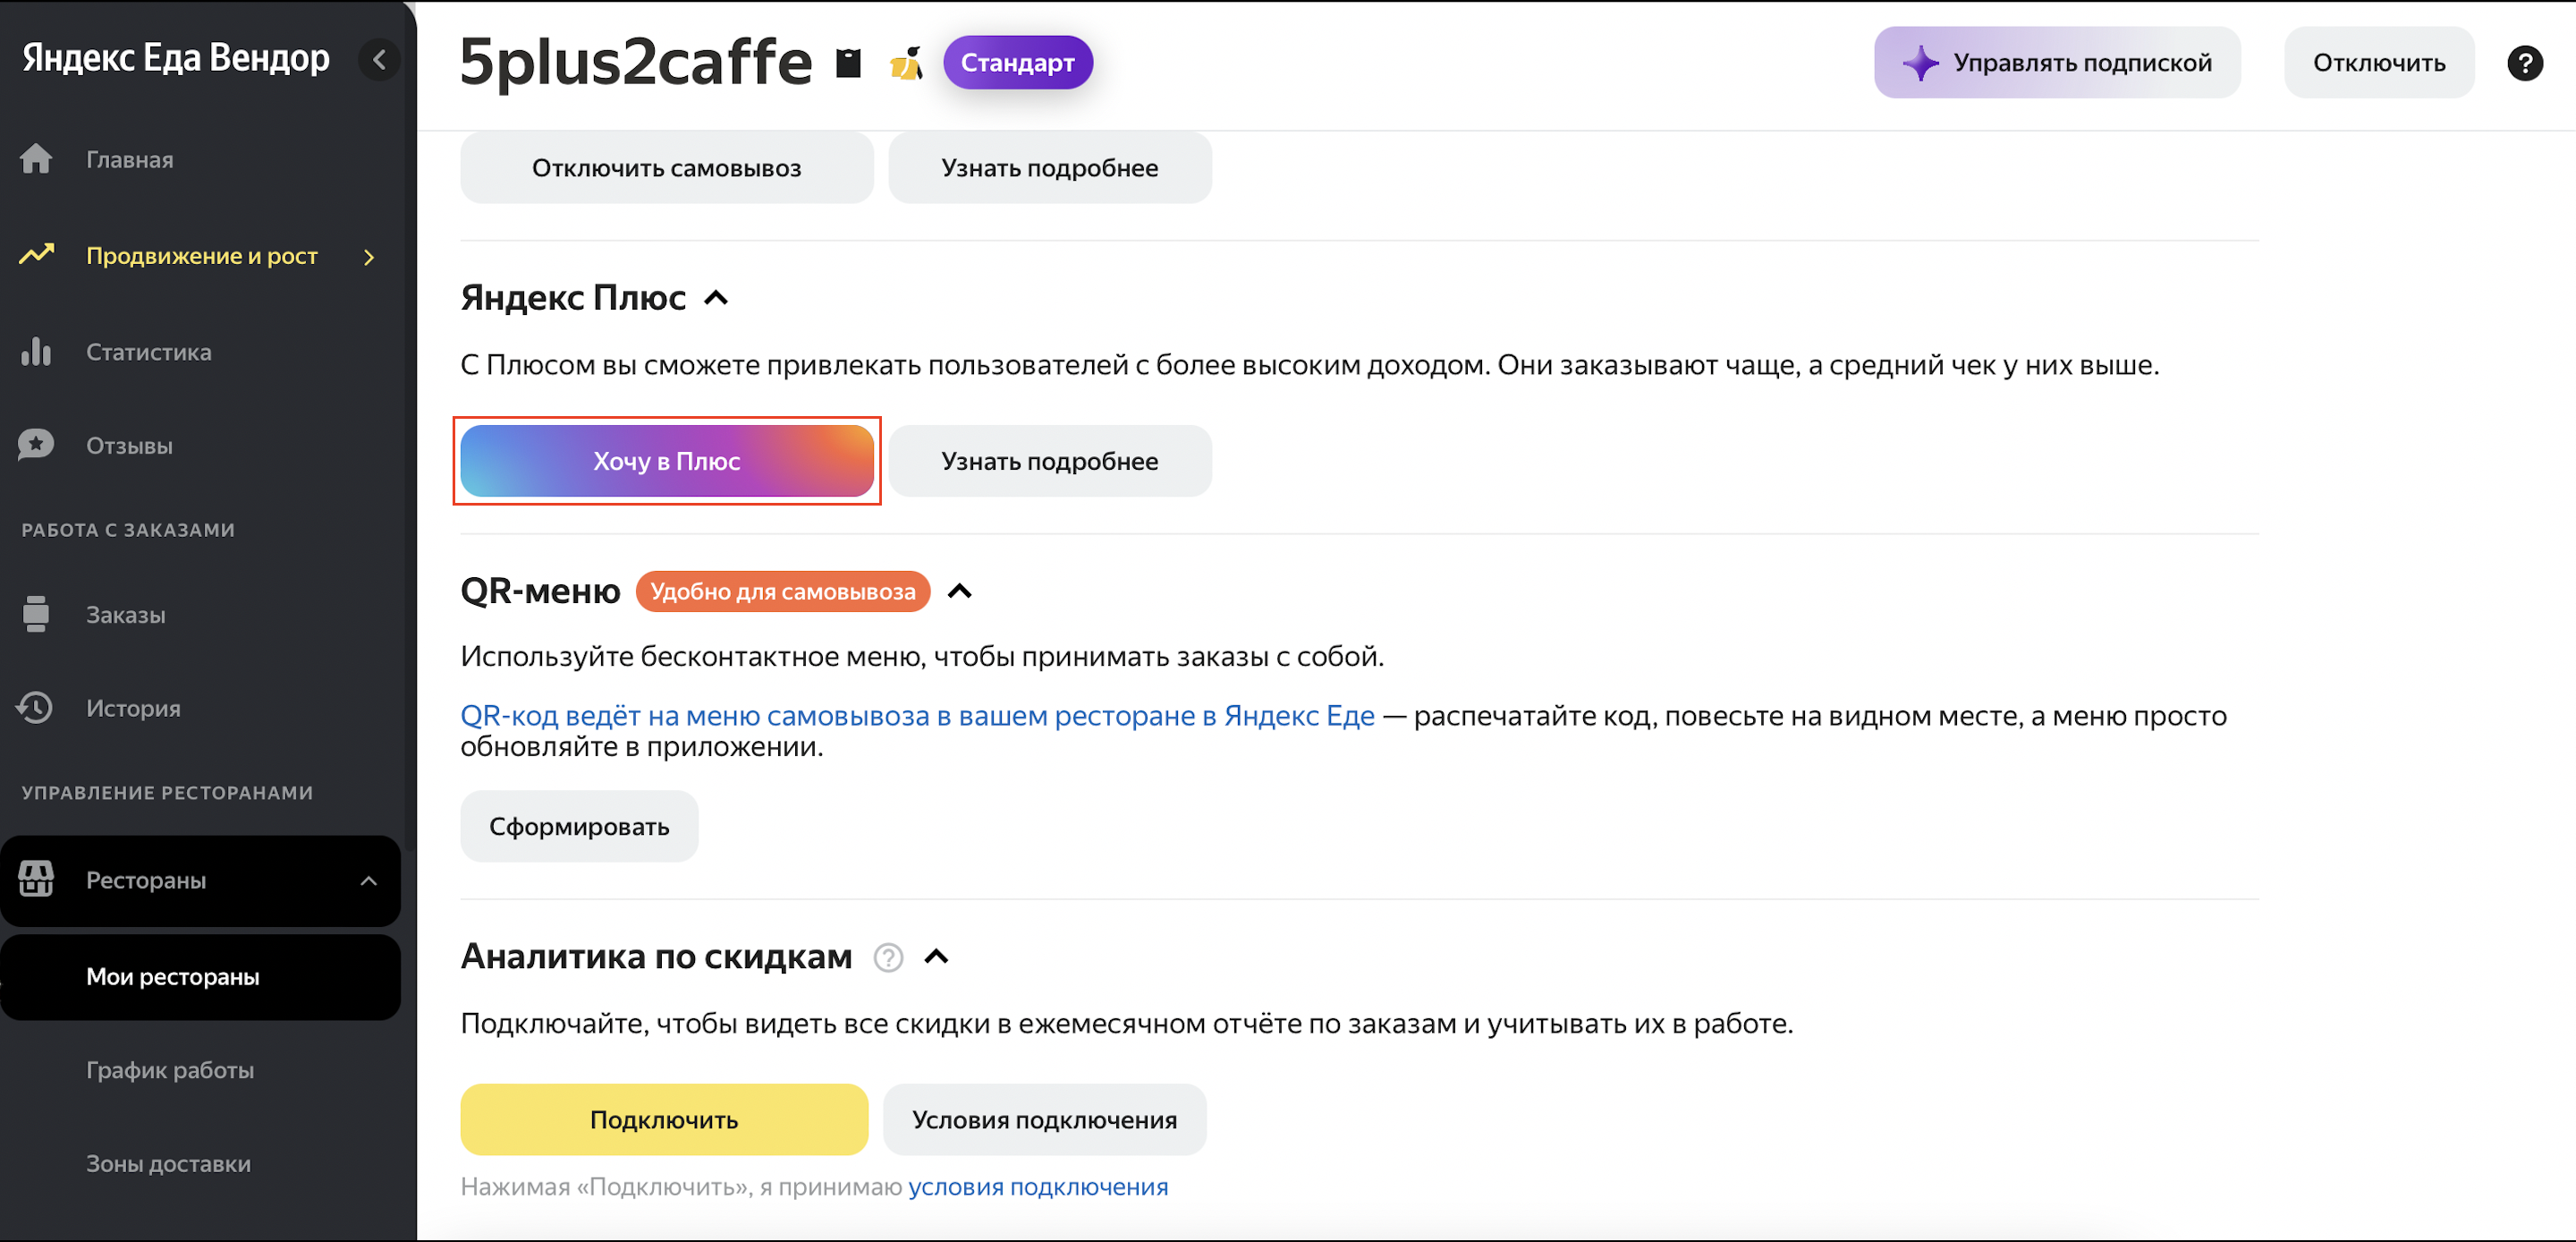Collapse the Аналитика по скидкам section
Image resolution: width=2576 pixels, height=1242 pixels.
click(936, 957)
